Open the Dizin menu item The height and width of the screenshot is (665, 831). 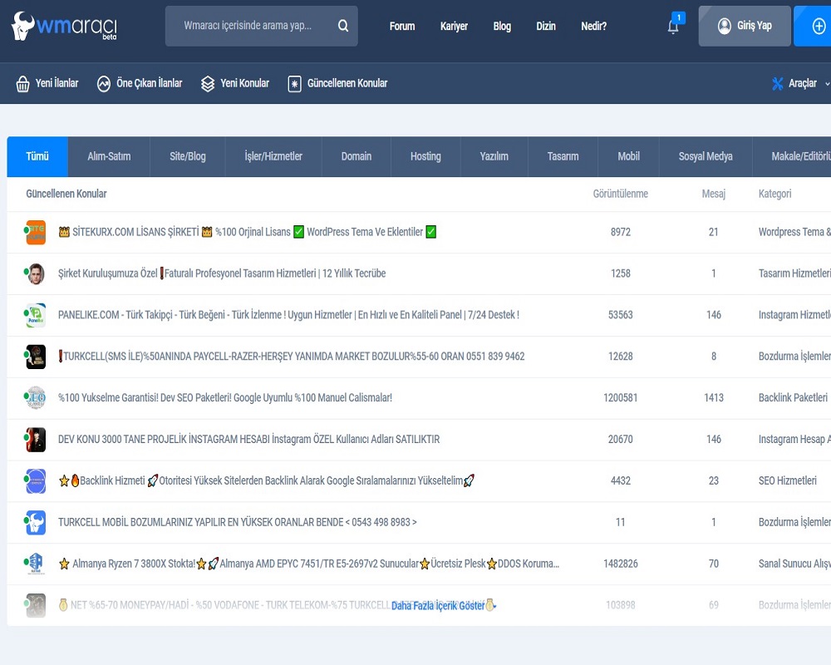(546, 26)
